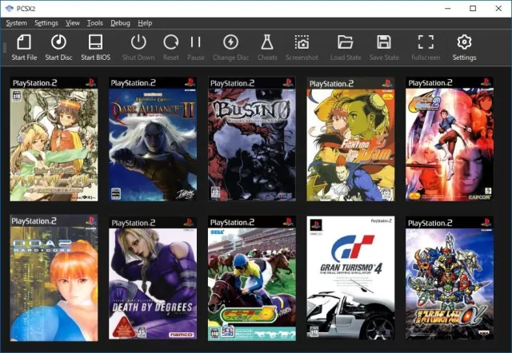The height and width of the screenshot is (353, 512).
Task: Maximize the PCSX2 window
Action: coord(473,9)
